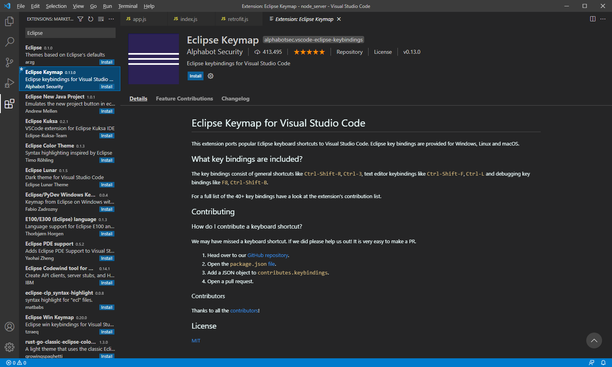Install Eclipse Color Theme extension

click(107, 160)
